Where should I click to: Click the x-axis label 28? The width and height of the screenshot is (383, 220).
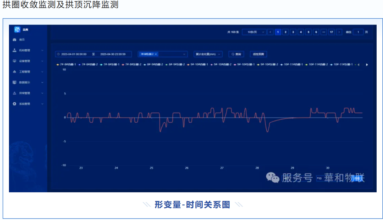(257, 168)
